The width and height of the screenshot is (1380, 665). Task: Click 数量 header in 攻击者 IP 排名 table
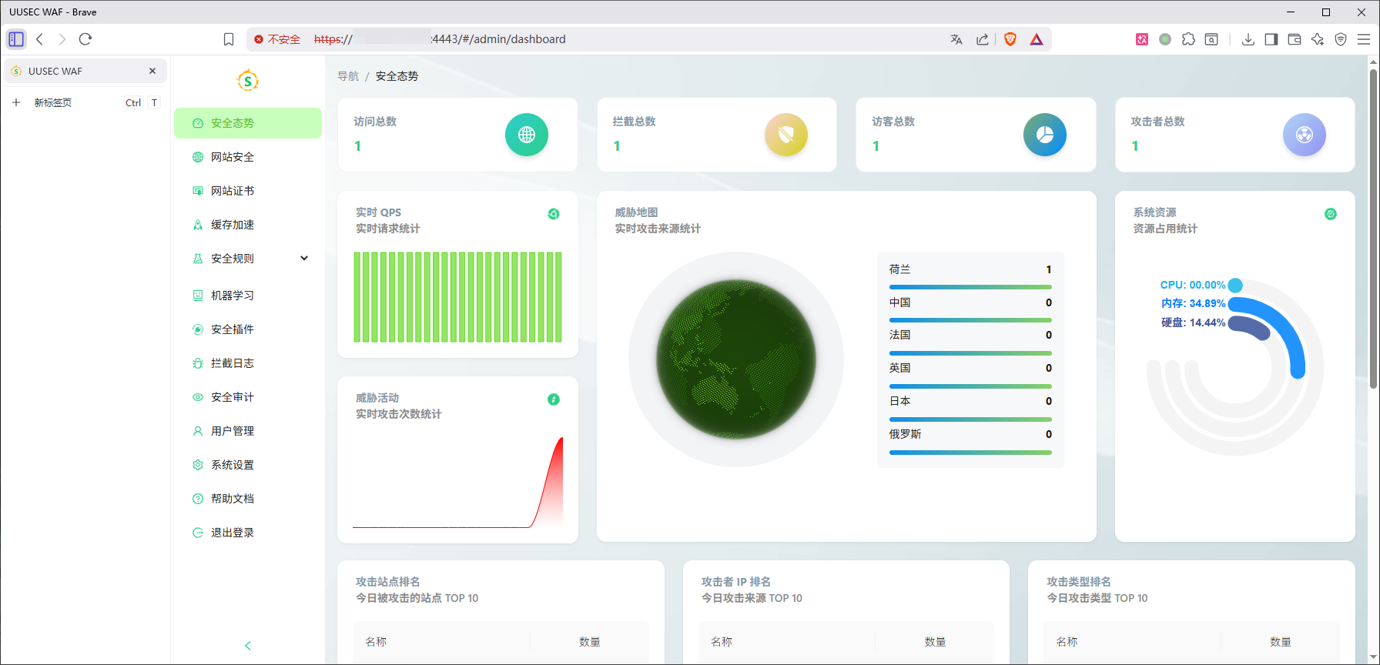[935, 642]
